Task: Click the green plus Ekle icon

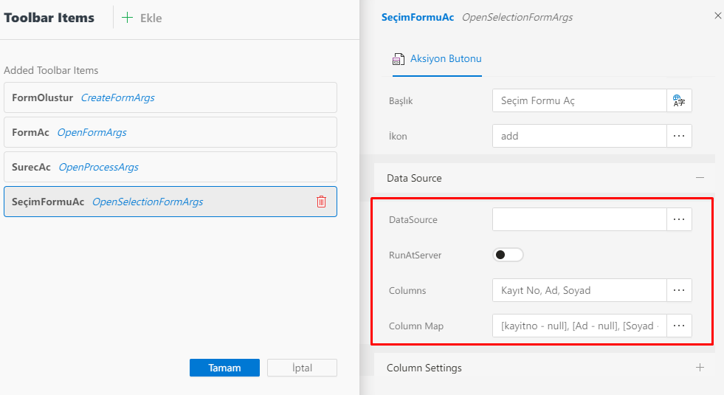Action: (x=128, y=18)
